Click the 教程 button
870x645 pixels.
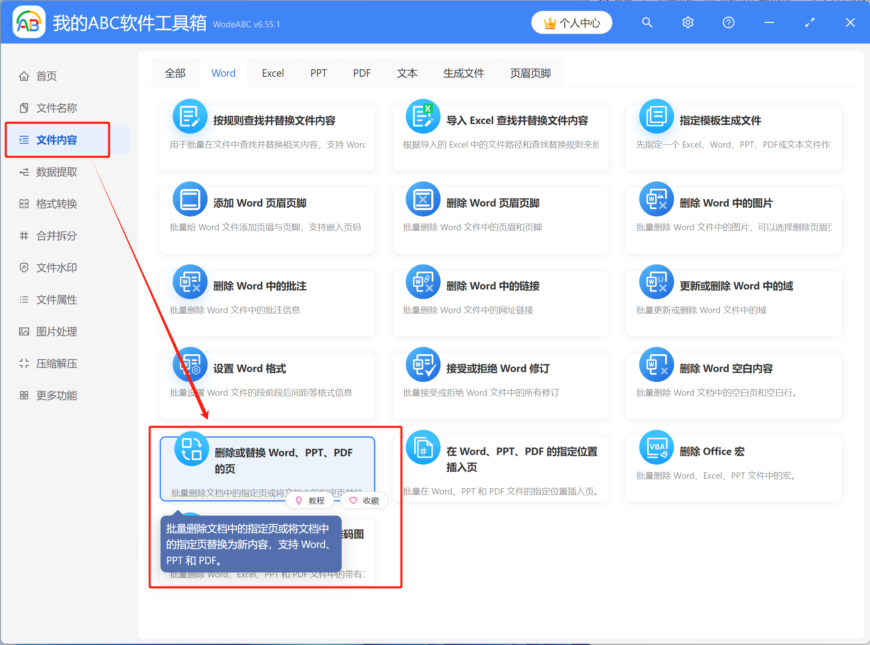[310, 500]
